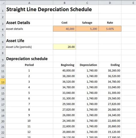Select column C header
The image size is (136, 138).
pos(87,3)
